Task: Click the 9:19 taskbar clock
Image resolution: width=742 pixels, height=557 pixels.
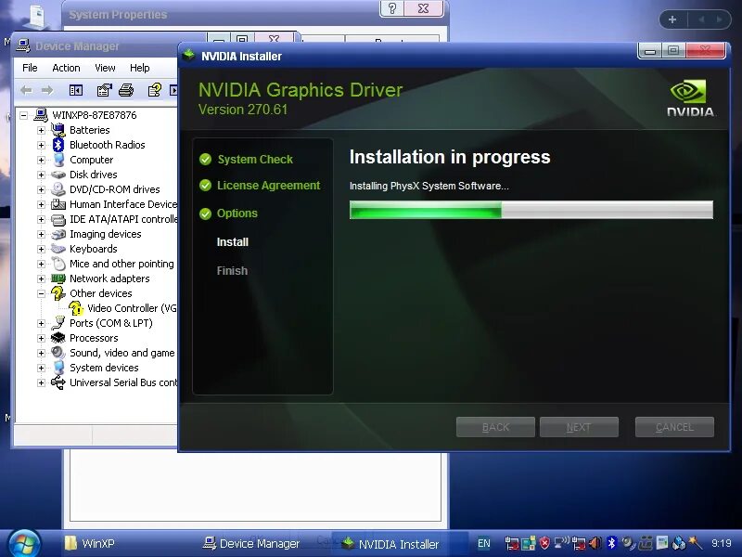Action: (x=722, y=543)
